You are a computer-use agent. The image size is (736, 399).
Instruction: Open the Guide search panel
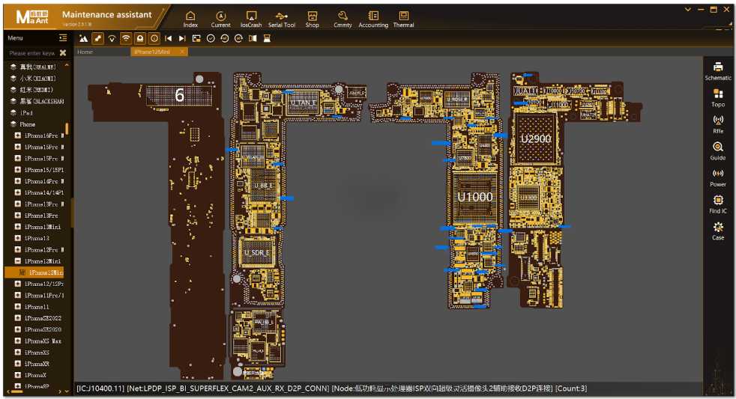pos(718,151)
